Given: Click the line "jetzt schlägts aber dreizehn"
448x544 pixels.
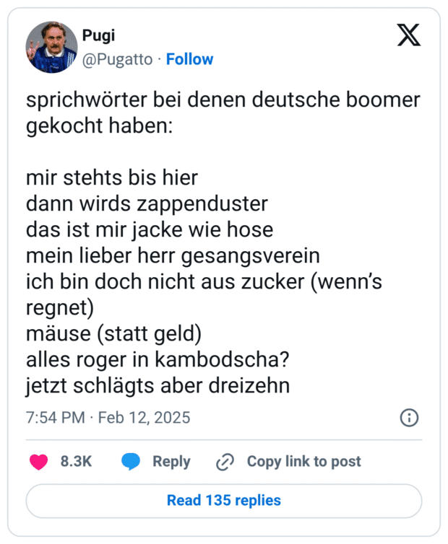Looking at the screenshot, I should click(x=158, y=385).
